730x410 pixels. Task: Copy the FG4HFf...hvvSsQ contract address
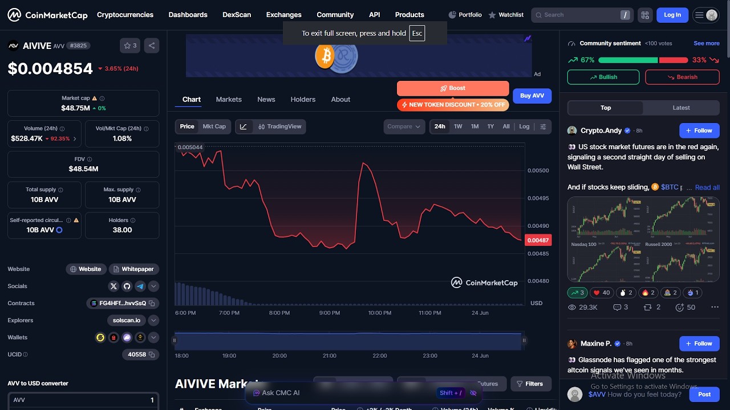[152, 304]
